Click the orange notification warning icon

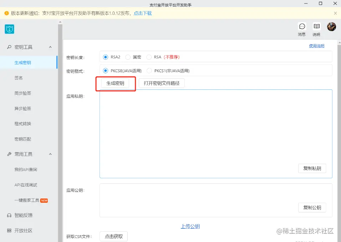click(x=6, y=13)
